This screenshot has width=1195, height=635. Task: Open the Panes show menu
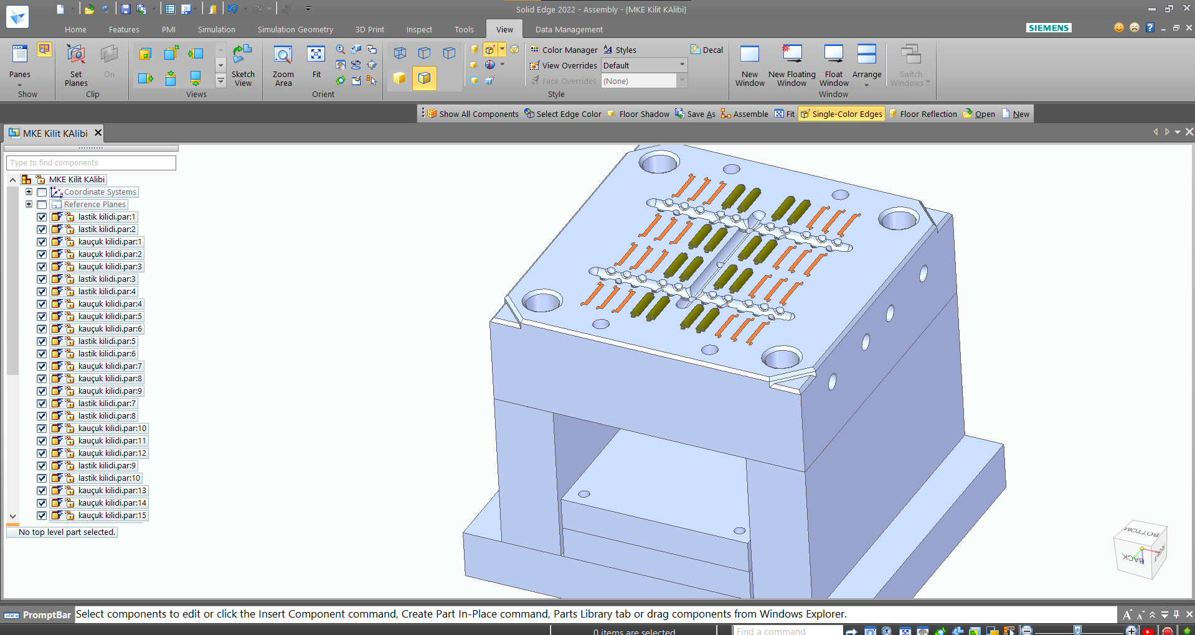click(x=20, y=65)
